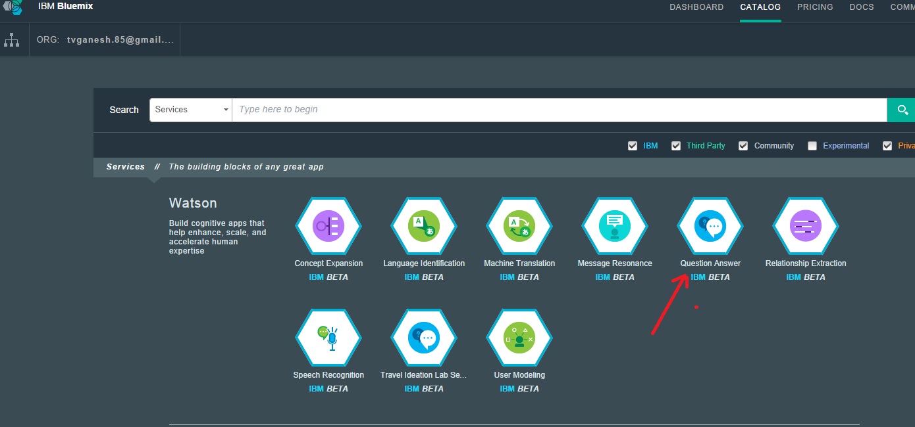
Task: Open the Travel Ideation Lab service icon
Action: [424, 338]
